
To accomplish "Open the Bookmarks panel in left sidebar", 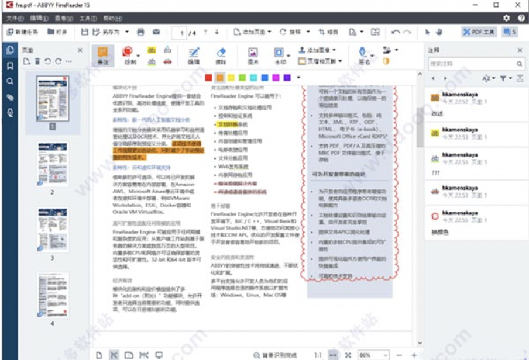I will pyautogui.click(x=10, y=65).
